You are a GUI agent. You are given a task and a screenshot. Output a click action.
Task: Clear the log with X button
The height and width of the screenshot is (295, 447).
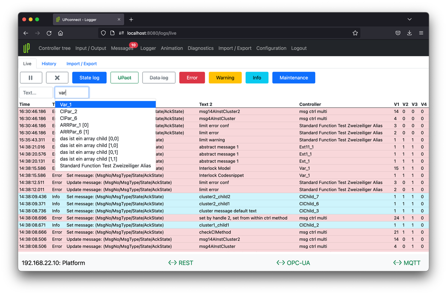point(57,78)
